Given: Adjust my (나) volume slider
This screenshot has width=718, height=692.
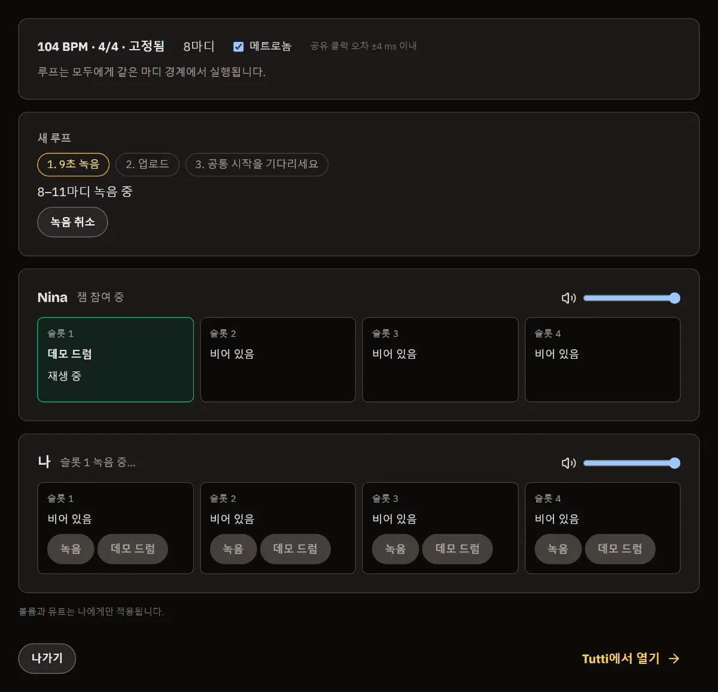Looking at the screenshot, I should tap(632, 463).
